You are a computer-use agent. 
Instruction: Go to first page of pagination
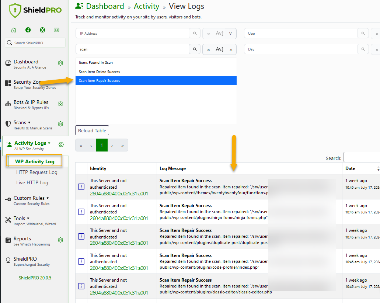pyautogui.click(x=81, y=145)
